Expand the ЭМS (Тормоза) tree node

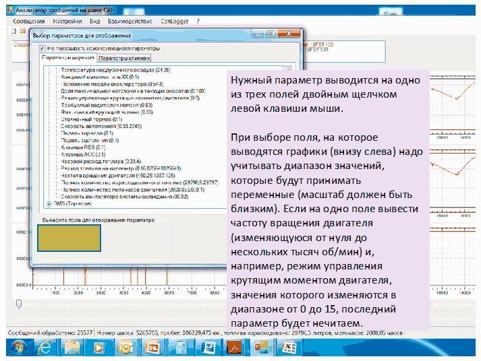click(48, 203)
